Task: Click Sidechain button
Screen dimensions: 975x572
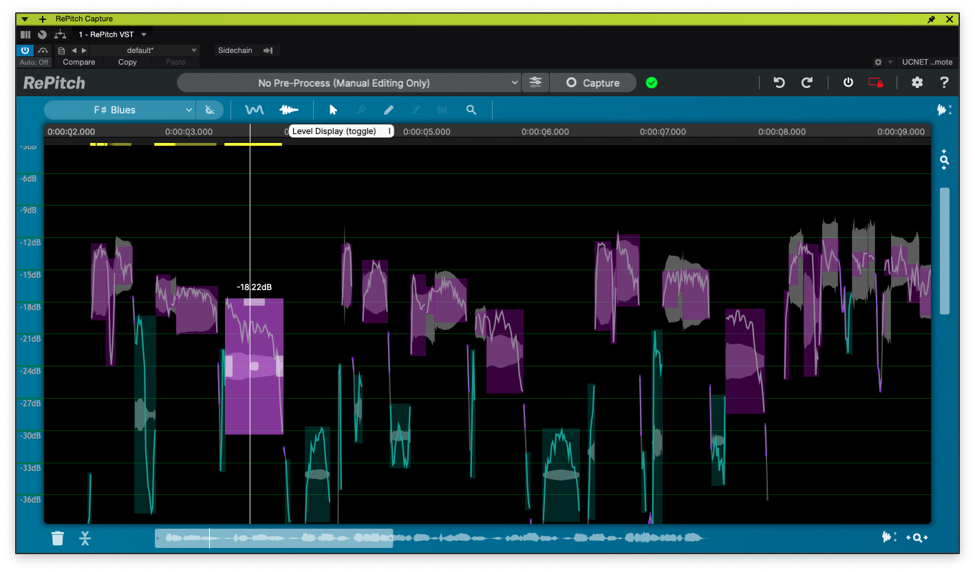Action: [x=235, y=50]
